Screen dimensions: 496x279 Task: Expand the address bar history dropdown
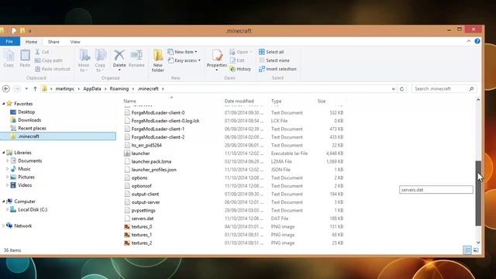pos(393,89)
